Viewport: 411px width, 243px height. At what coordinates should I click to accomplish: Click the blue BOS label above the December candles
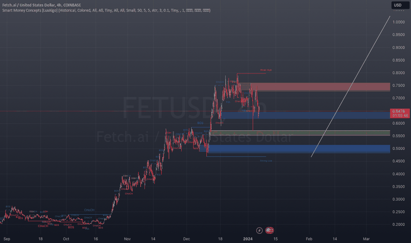[200, 123]
